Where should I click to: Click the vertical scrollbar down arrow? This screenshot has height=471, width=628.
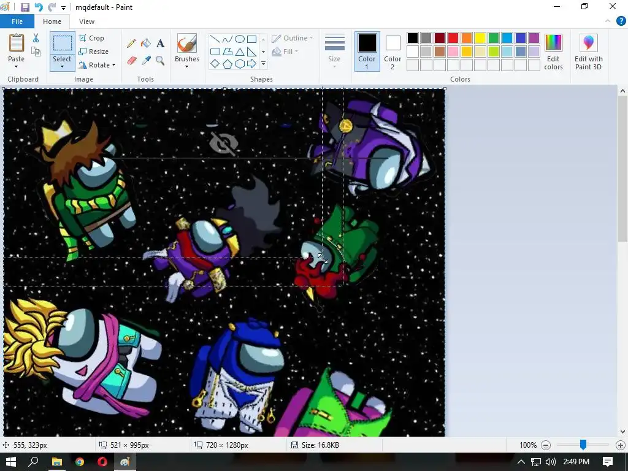[622, 432]
